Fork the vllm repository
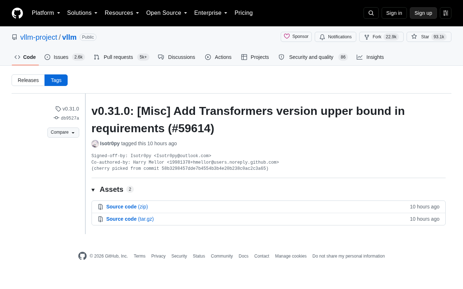 pos(381,37)
